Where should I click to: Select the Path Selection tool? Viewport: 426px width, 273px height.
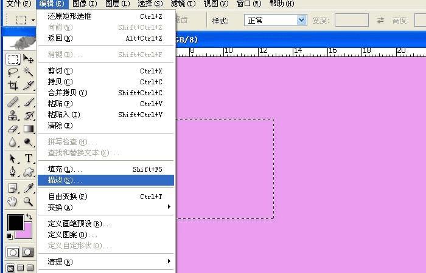[13, 158]
